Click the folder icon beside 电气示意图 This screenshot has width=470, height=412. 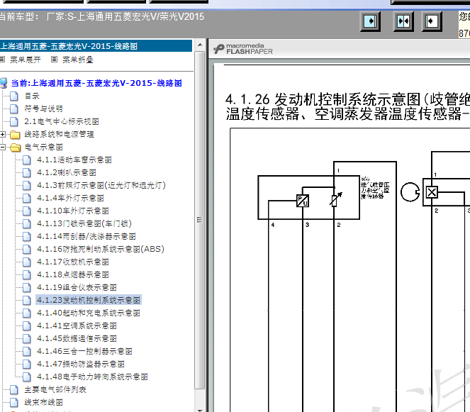pos(15,147)
